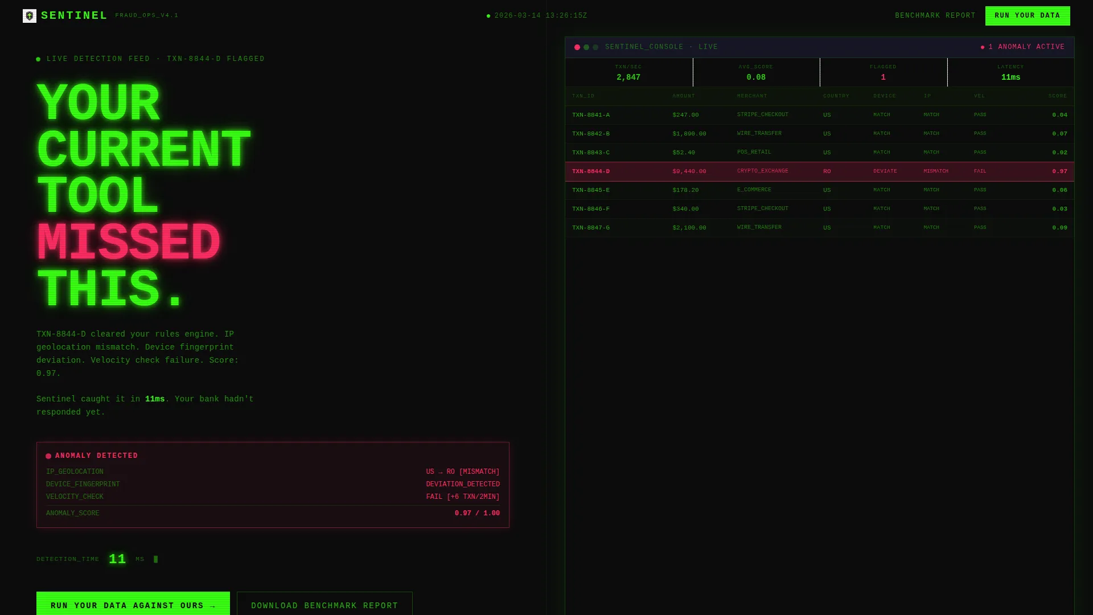Click the SENTINEL brand name
Viewport: 1093px width, 615px height.
pos(74,16)
